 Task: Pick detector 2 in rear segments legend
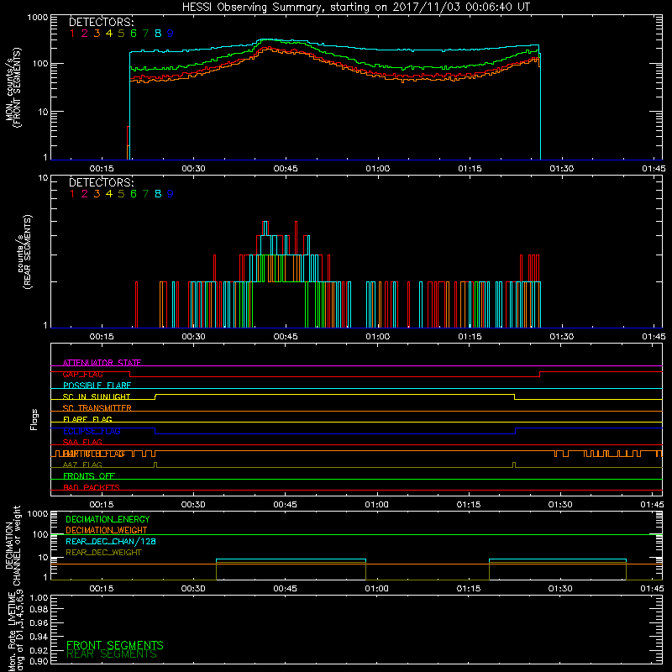tap(85, 194)
